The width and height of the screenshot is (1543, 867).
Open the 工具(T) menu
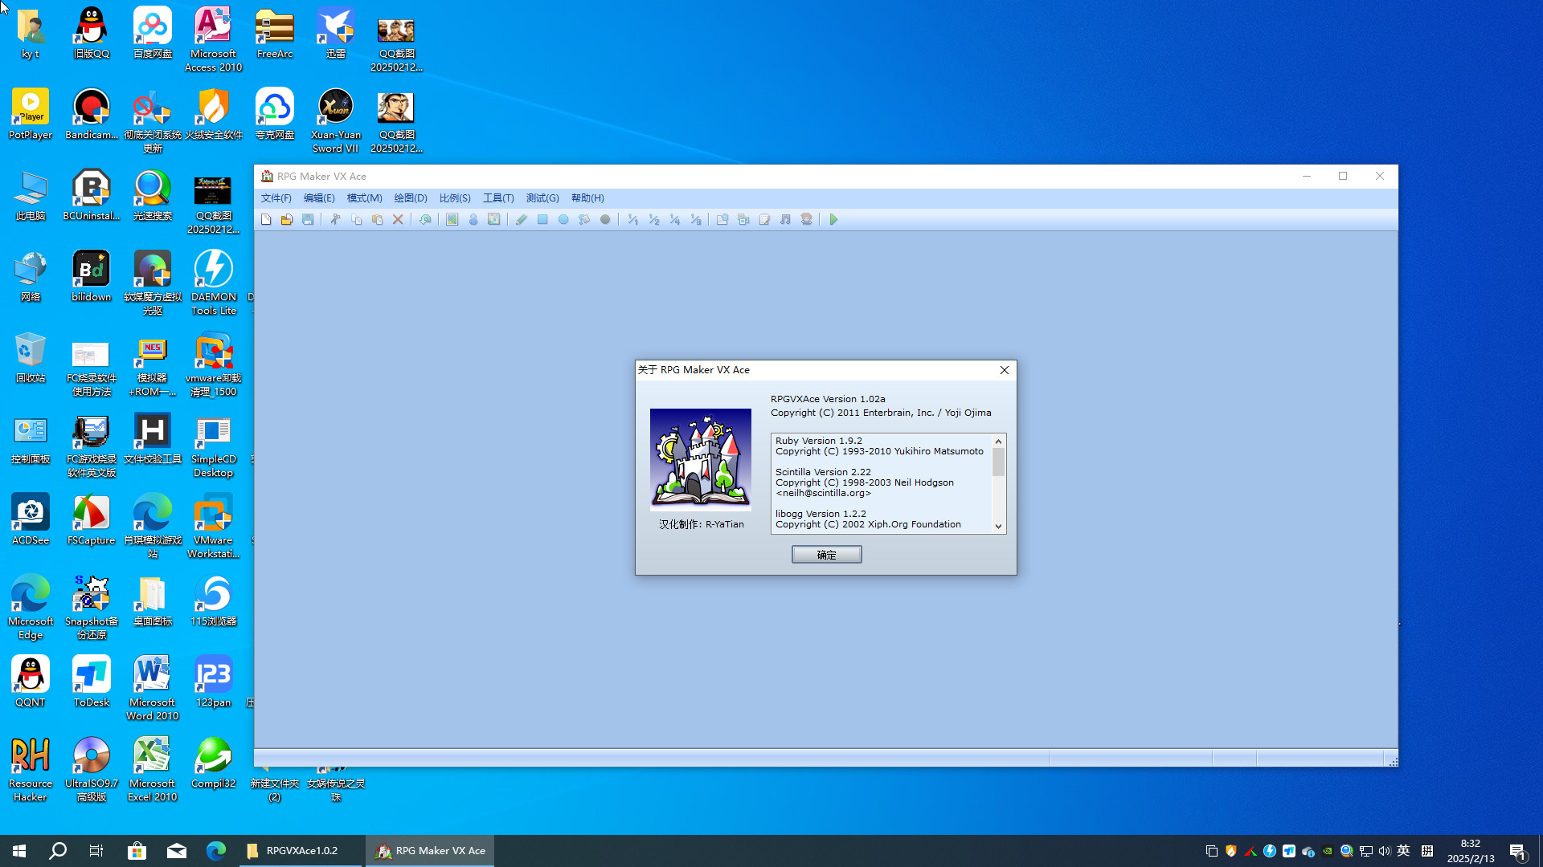pyautogui.click(x=498, y=198)
